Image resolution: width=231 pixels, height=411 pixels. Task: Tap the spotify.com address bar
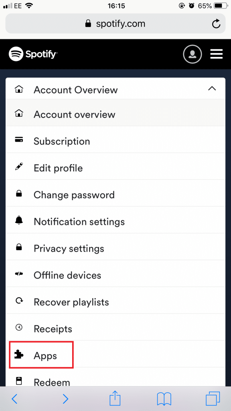pyautogui.click(x=115, y=23)
